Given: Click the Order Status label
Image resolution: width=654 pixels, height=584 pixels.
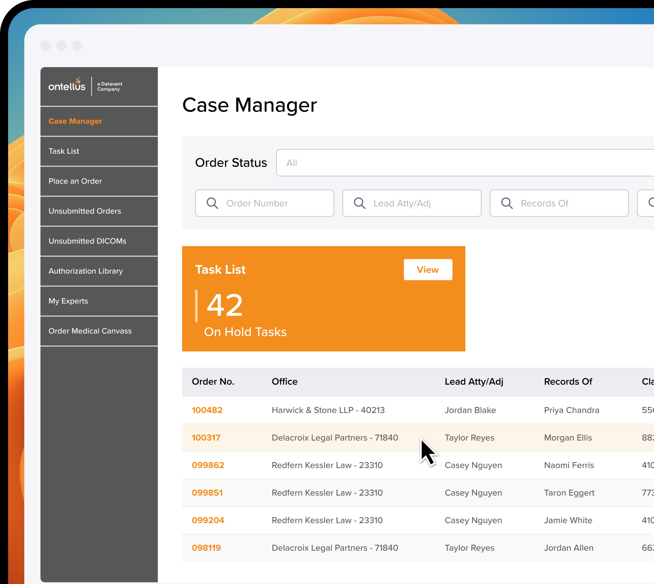Looking at the screenshot, I should pos(231,163).
